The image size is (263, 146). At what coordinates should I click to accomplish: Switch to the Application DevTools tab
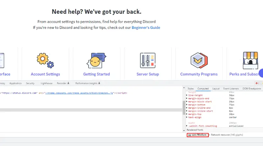click(x=15, y=83)
